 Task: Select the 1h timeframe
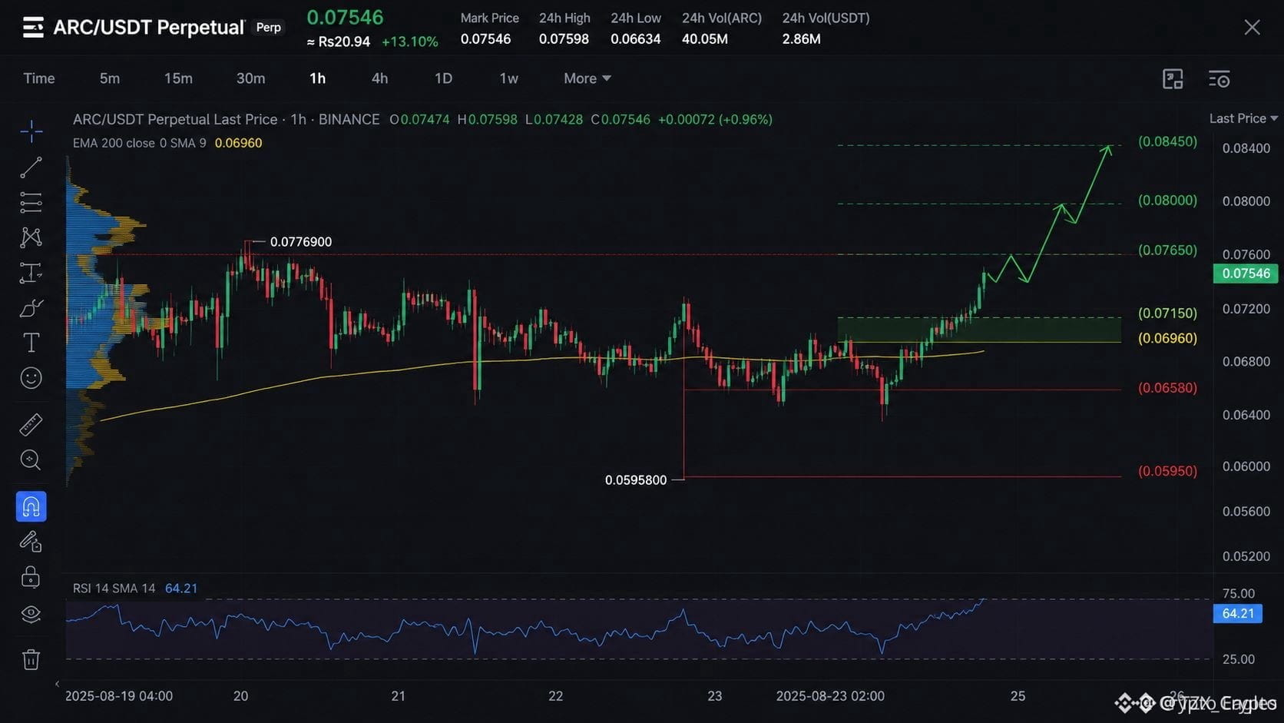(317, 78)
